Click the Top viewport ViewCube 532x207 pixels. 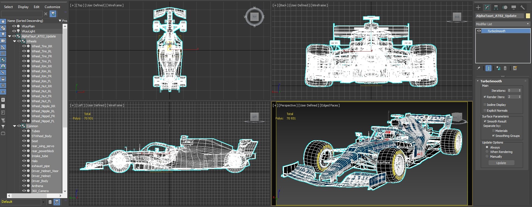[x=254, y=17]
